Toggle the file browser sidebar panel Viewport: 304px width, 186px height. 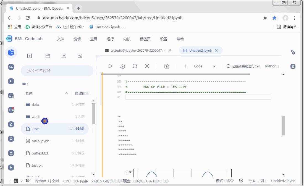[11, 52]
